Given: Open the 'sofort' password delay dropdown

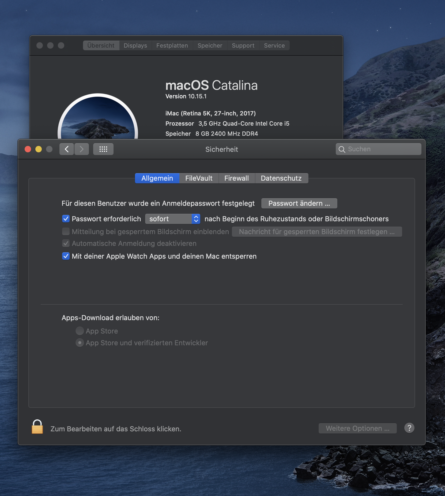Looking at the screenshot, I should [173, 219].
